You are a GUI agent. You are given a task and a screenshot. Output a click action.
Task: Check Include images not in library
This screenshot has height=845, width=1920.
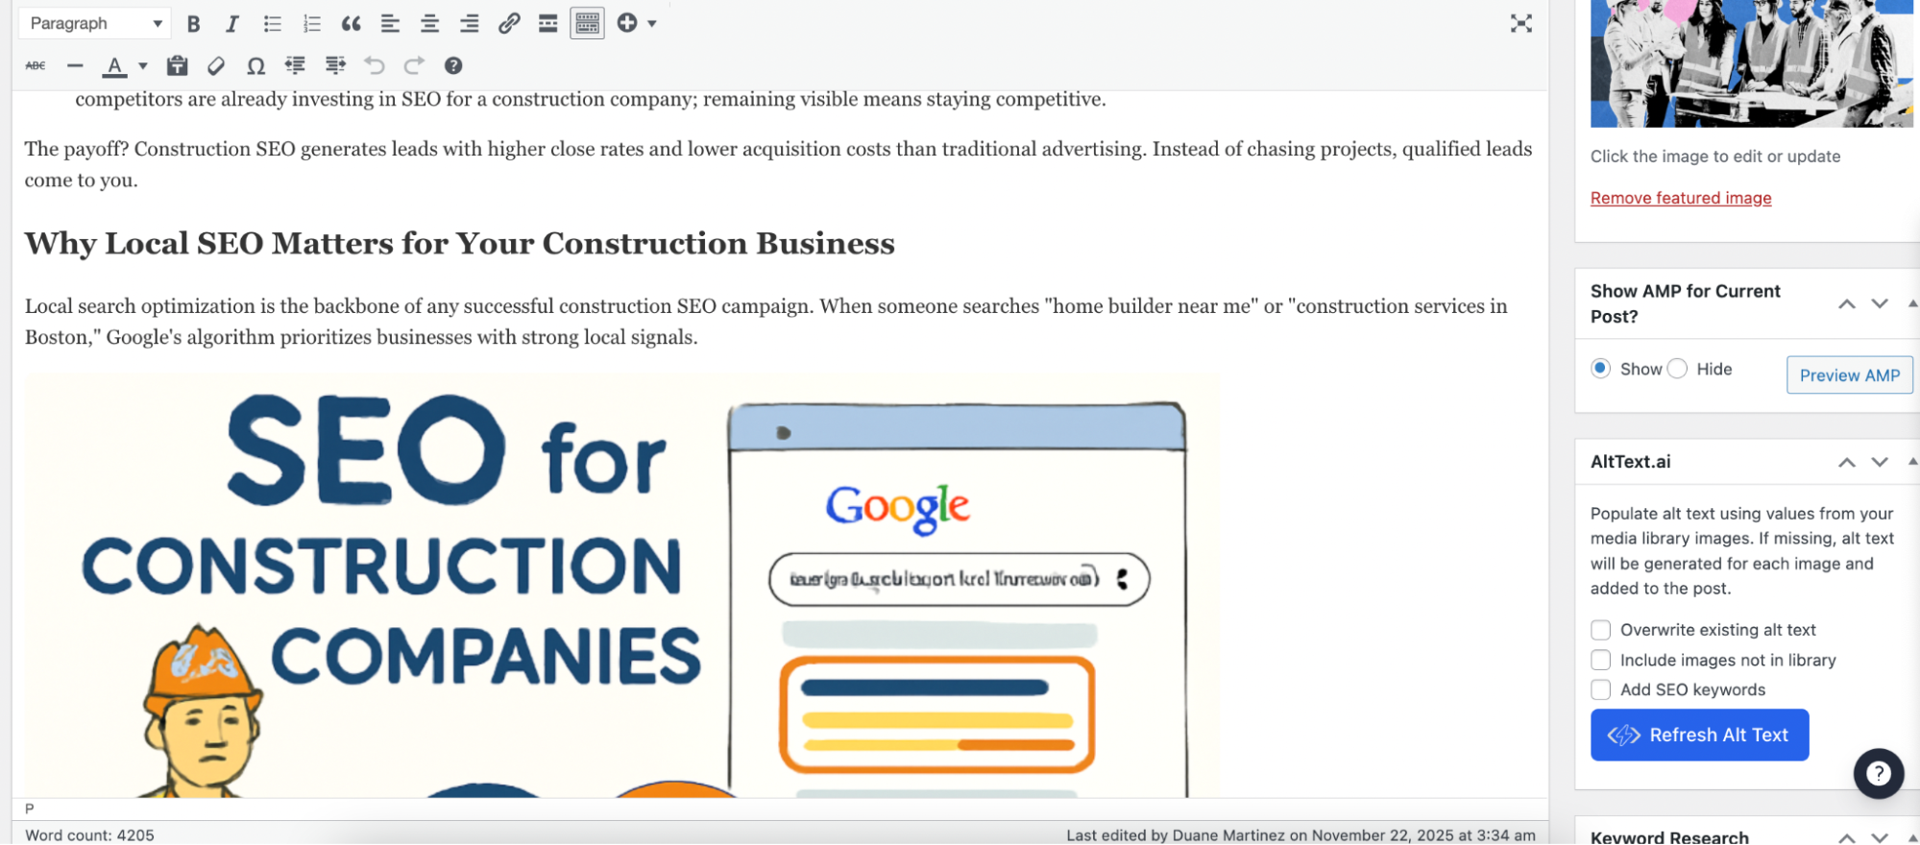(x=1600, y=660)
